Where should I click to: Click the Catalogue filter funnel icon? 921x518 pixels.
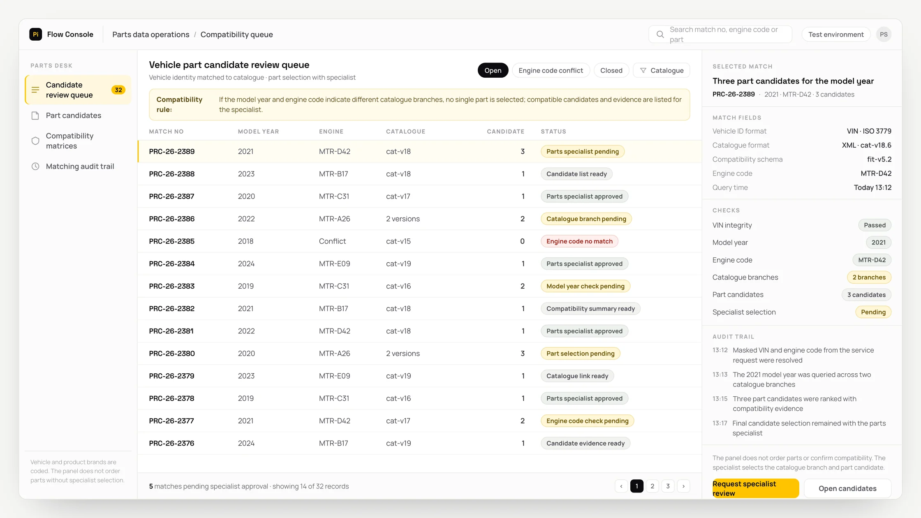pyautogui.click(x=643, y=70)
